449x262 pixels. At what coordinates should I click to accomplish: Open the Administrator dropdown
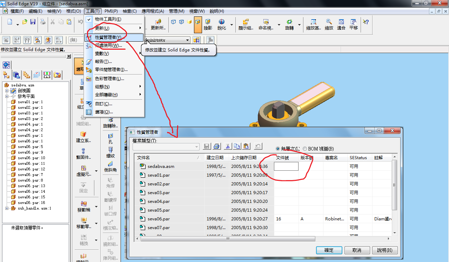188,40
